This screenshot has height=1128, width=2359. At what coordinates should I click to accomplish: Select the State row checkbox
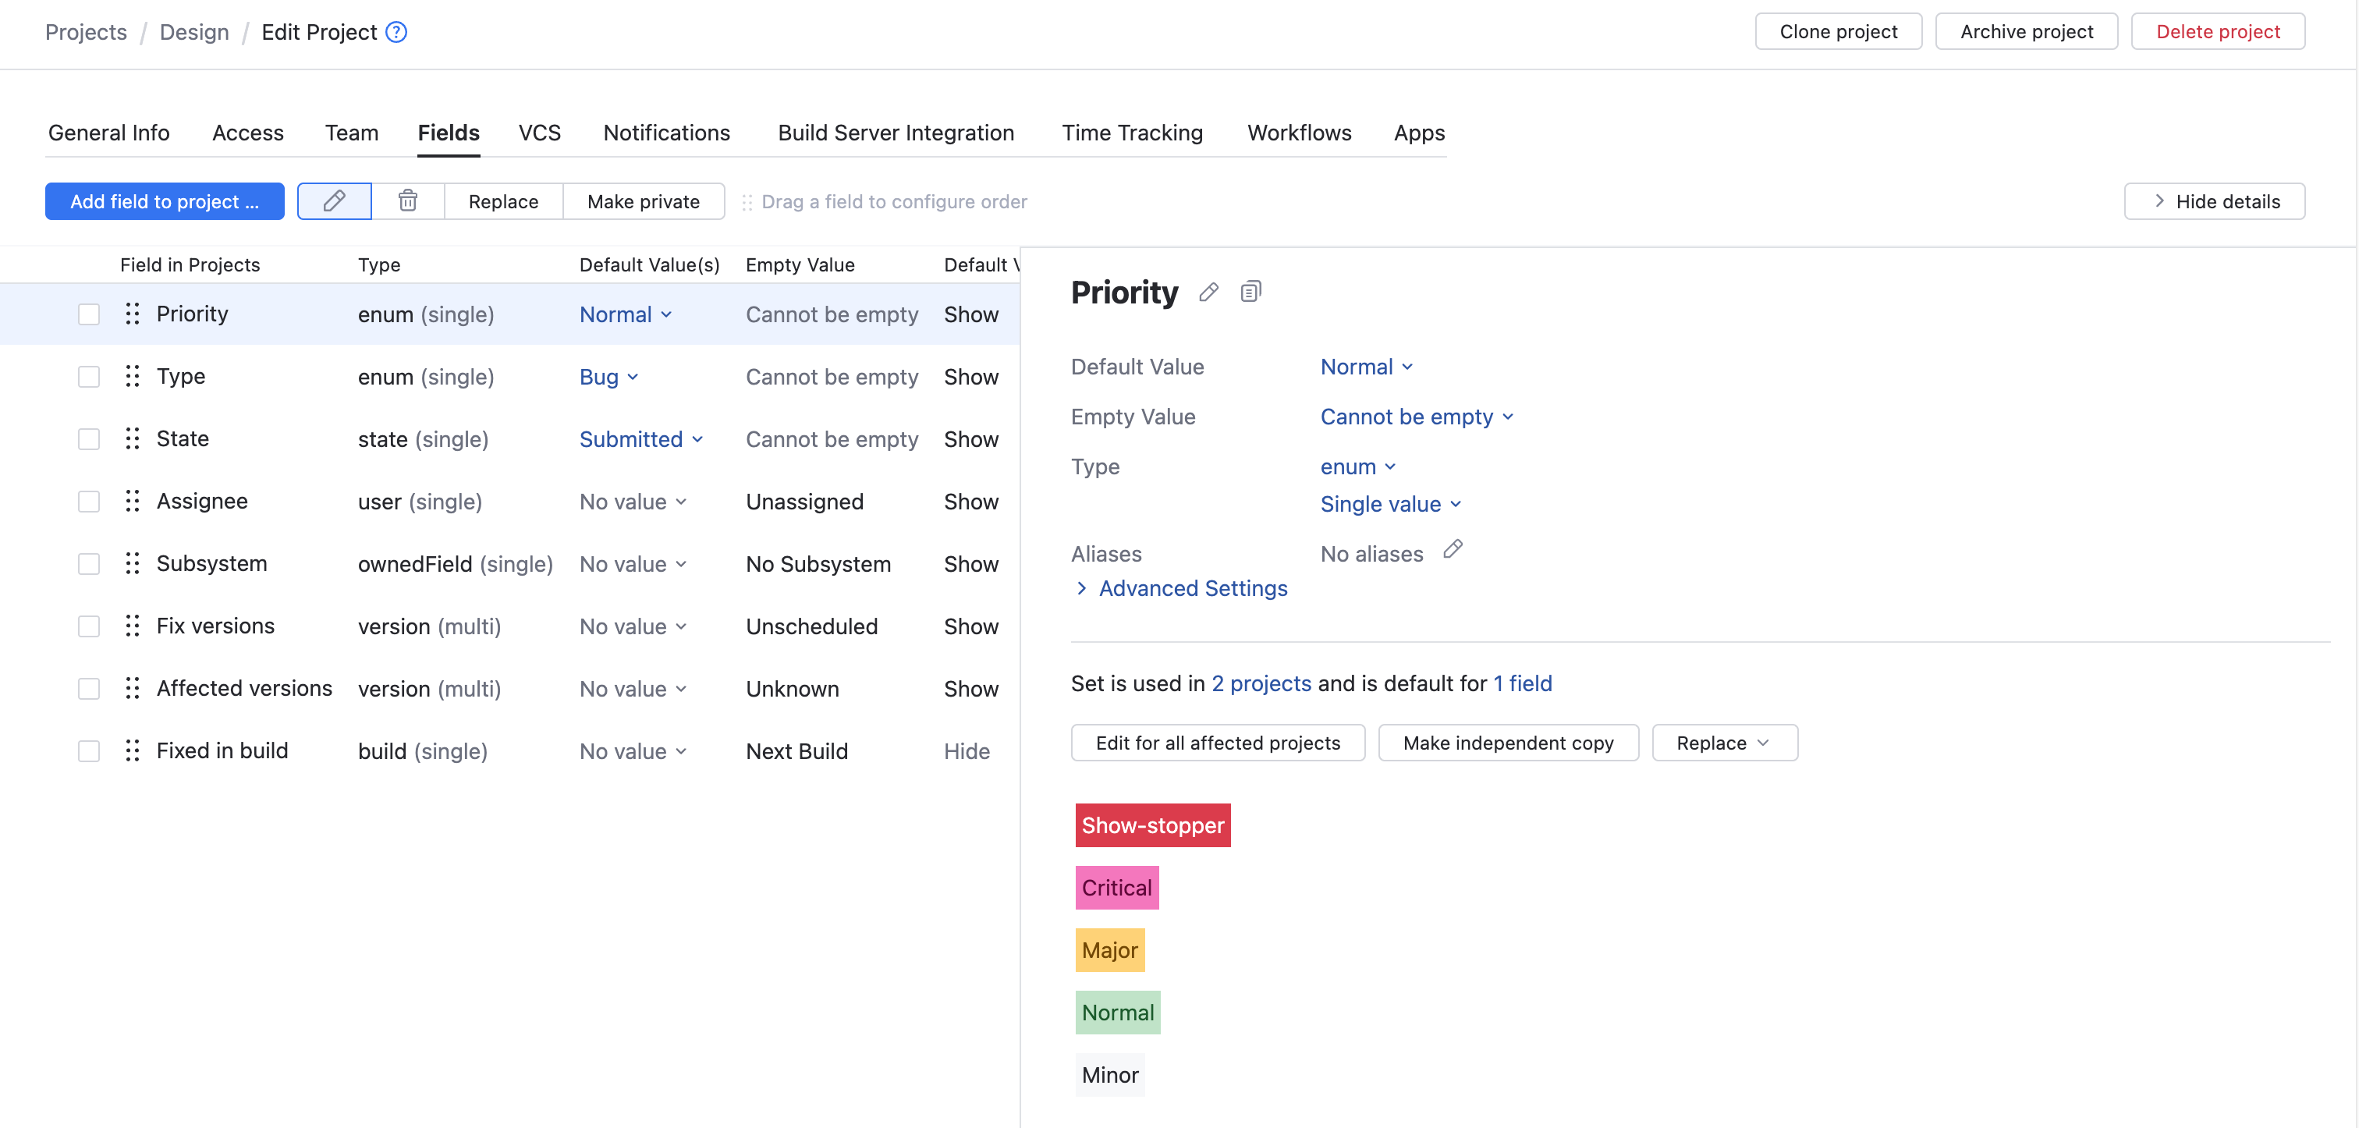coord(88,438)
